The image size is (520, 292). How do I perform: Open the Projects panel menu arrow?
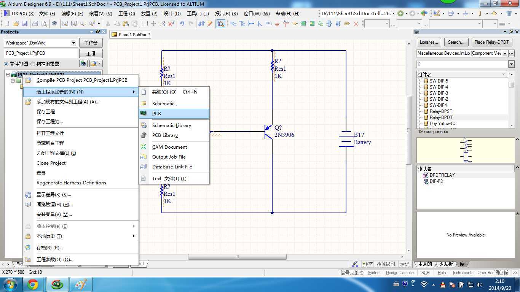pyautogui.click(x=92, y=32)
